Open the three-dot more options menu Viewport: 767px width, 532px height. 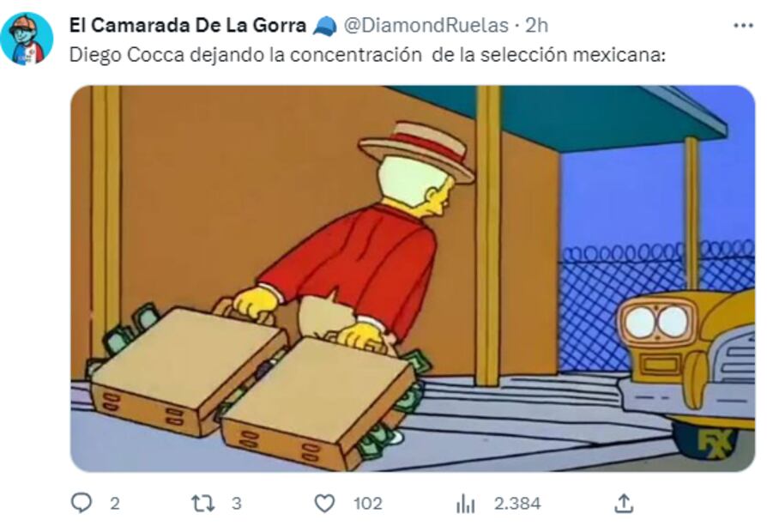click(x=743, y=26)
